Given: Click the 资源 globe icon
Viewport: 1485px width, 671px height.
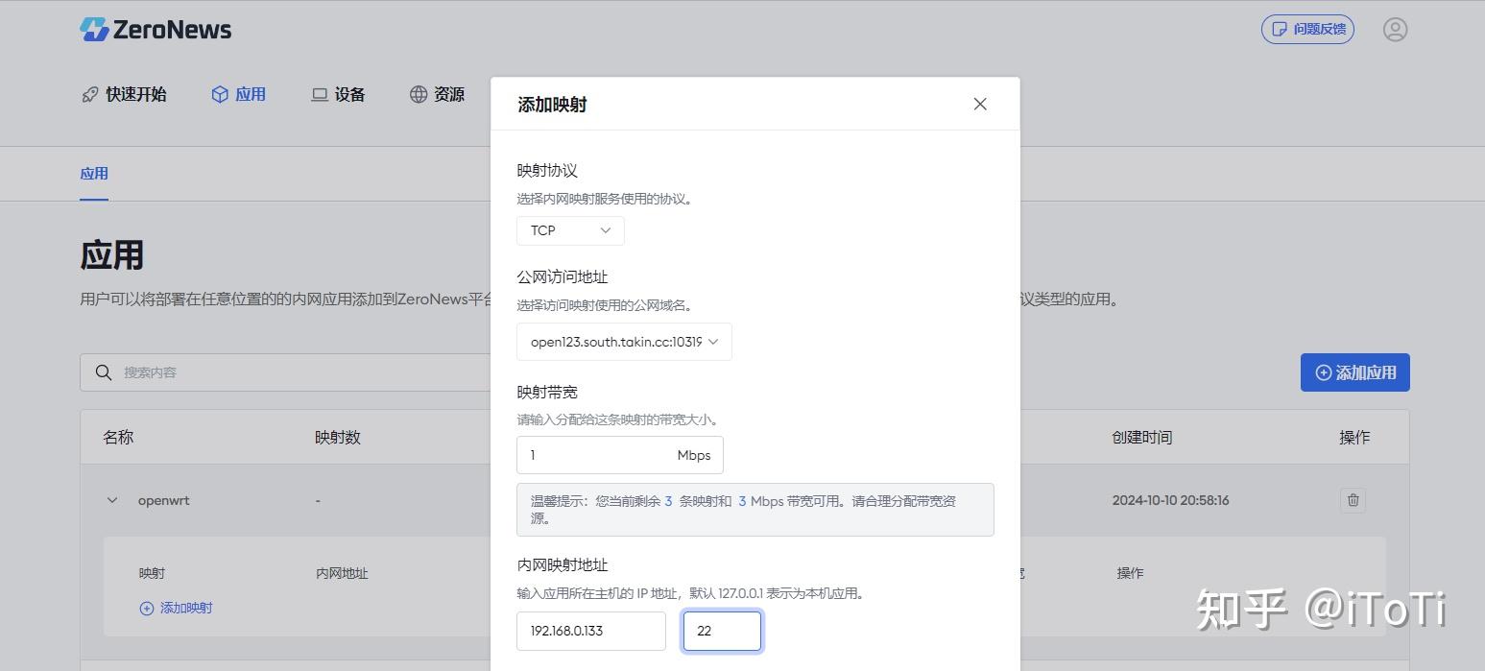Looking at the screenshot, I should click(x=417, y=93).
